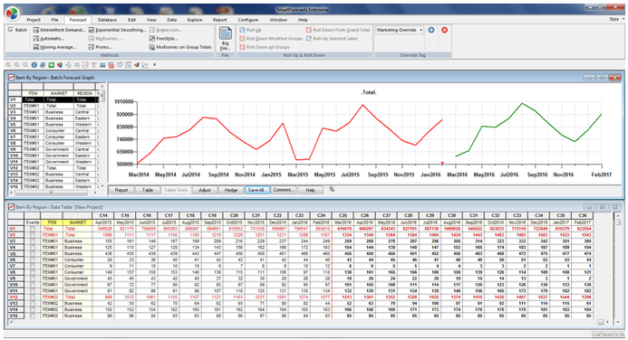Open the Database menu

pos(107,20)
